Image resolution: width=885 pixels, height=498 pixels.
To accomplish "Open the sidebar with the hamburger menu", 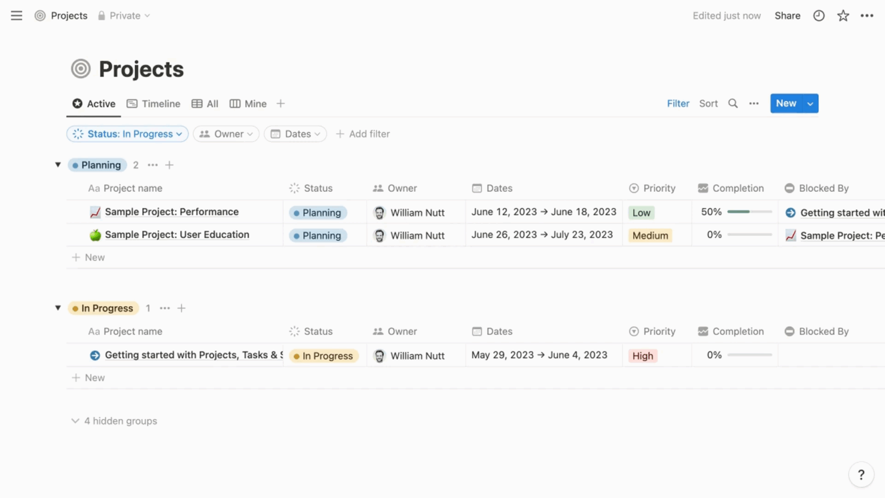I will pyautogui.click(x=16, y=16).
